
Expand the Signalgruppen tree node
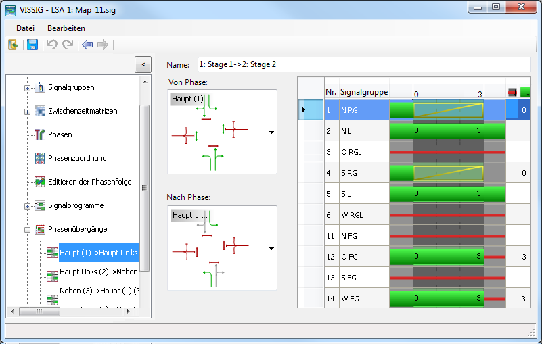28,88
